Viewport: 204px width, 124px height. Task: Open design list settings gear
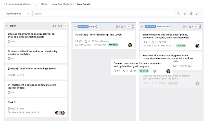pos(133,27)
